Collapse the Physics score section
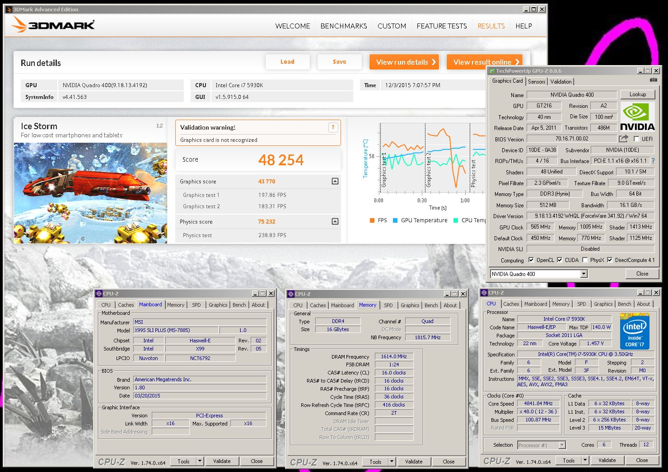Screen dimensions: 668x472 click(335, 221)
